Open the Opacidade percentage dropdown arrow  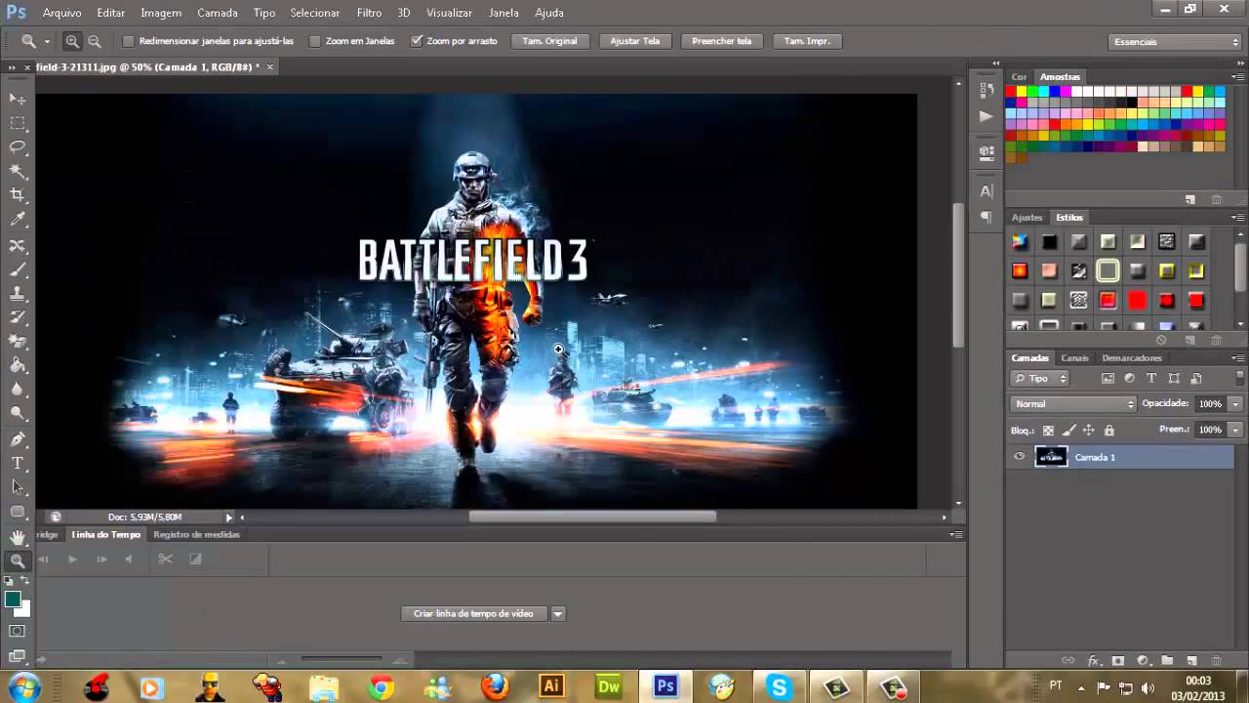point(1235,403)
